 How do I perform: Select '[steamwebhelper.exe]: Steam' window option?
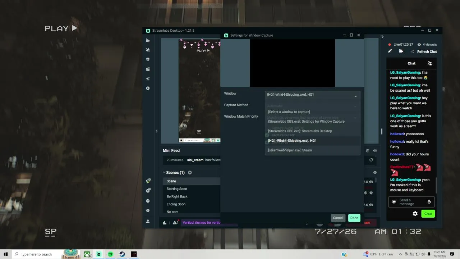pyautogui.click(x=312, y=150)
